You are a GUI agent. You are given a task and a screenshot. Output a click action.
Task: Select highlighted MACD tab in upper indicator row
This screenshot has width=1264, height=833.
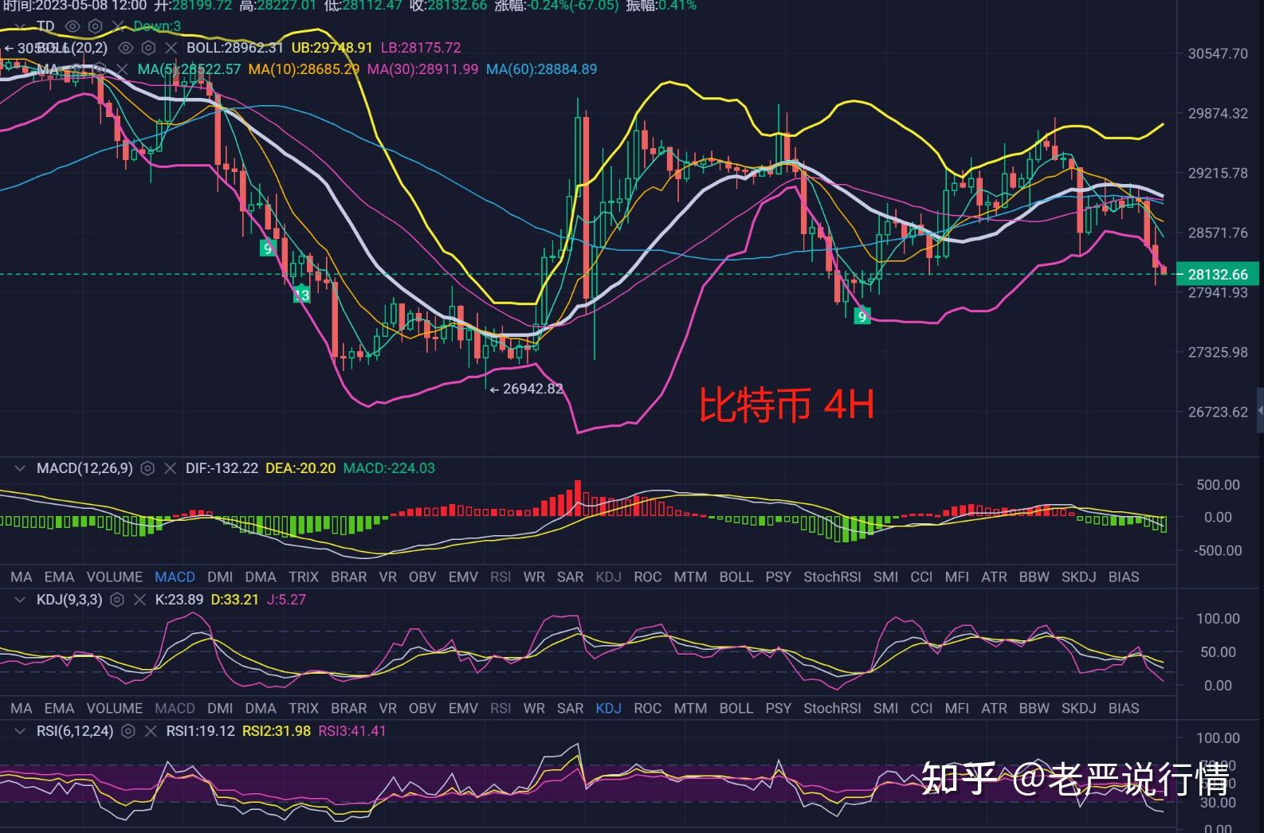click(x=175, y=577)
